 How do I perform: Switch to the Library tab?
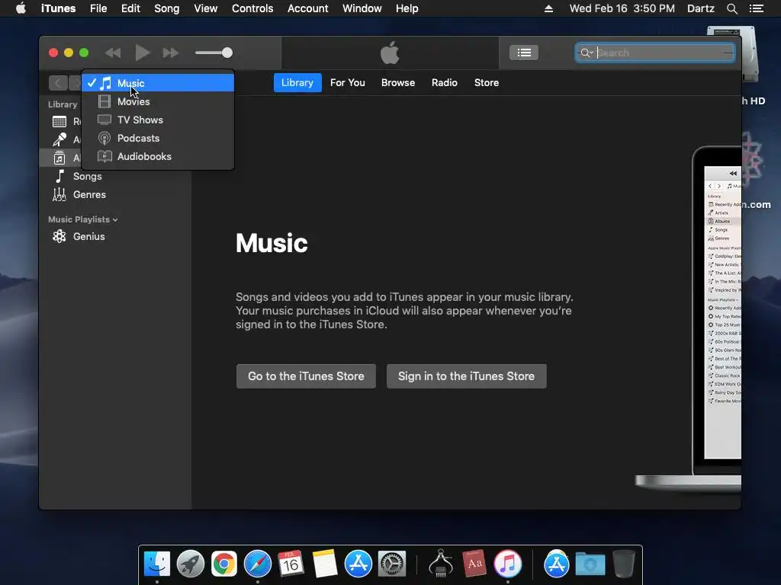(x=297, y=82)
